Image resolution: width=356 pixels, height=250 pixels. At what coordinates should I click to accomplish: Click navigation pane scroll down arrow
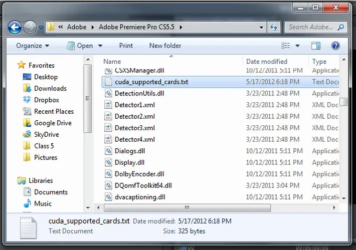click(x=88, y=208)
